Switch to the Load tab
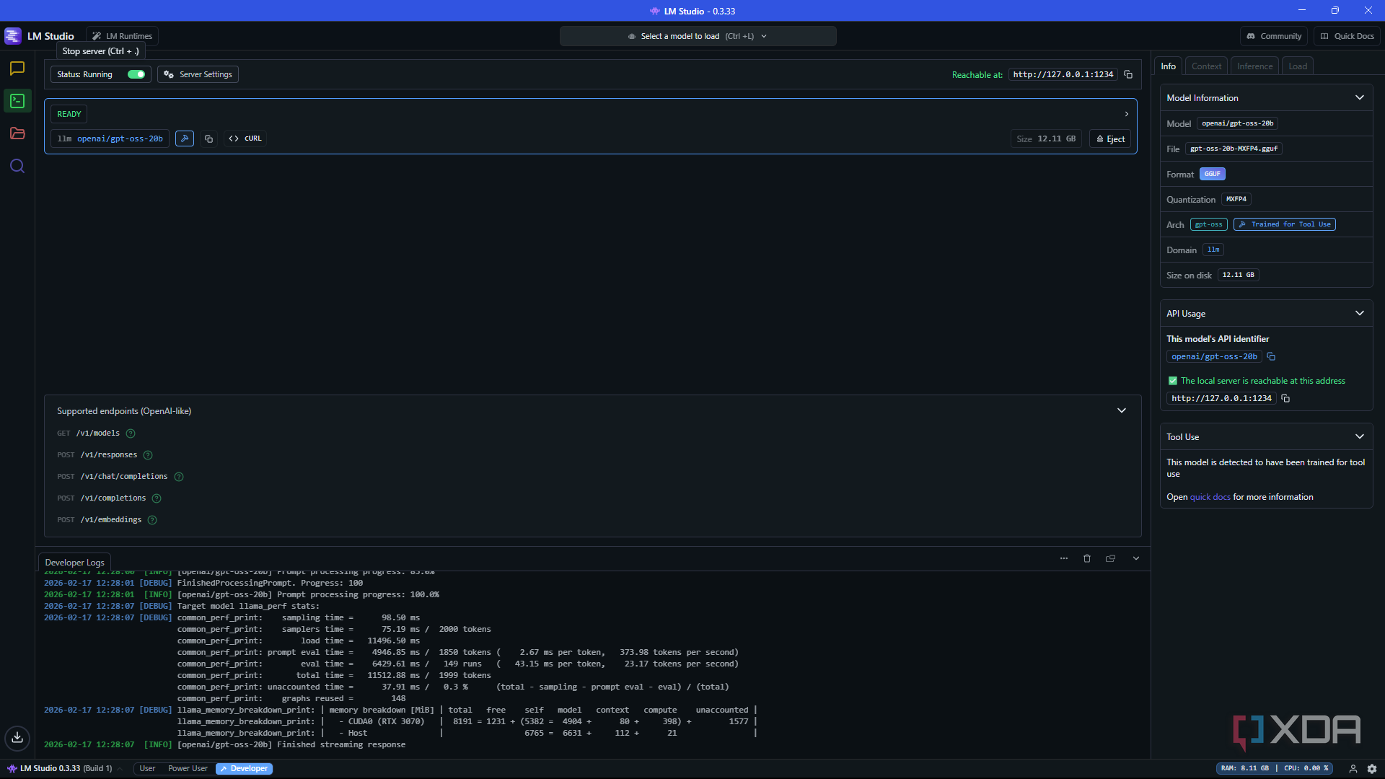 (1298, 66)
